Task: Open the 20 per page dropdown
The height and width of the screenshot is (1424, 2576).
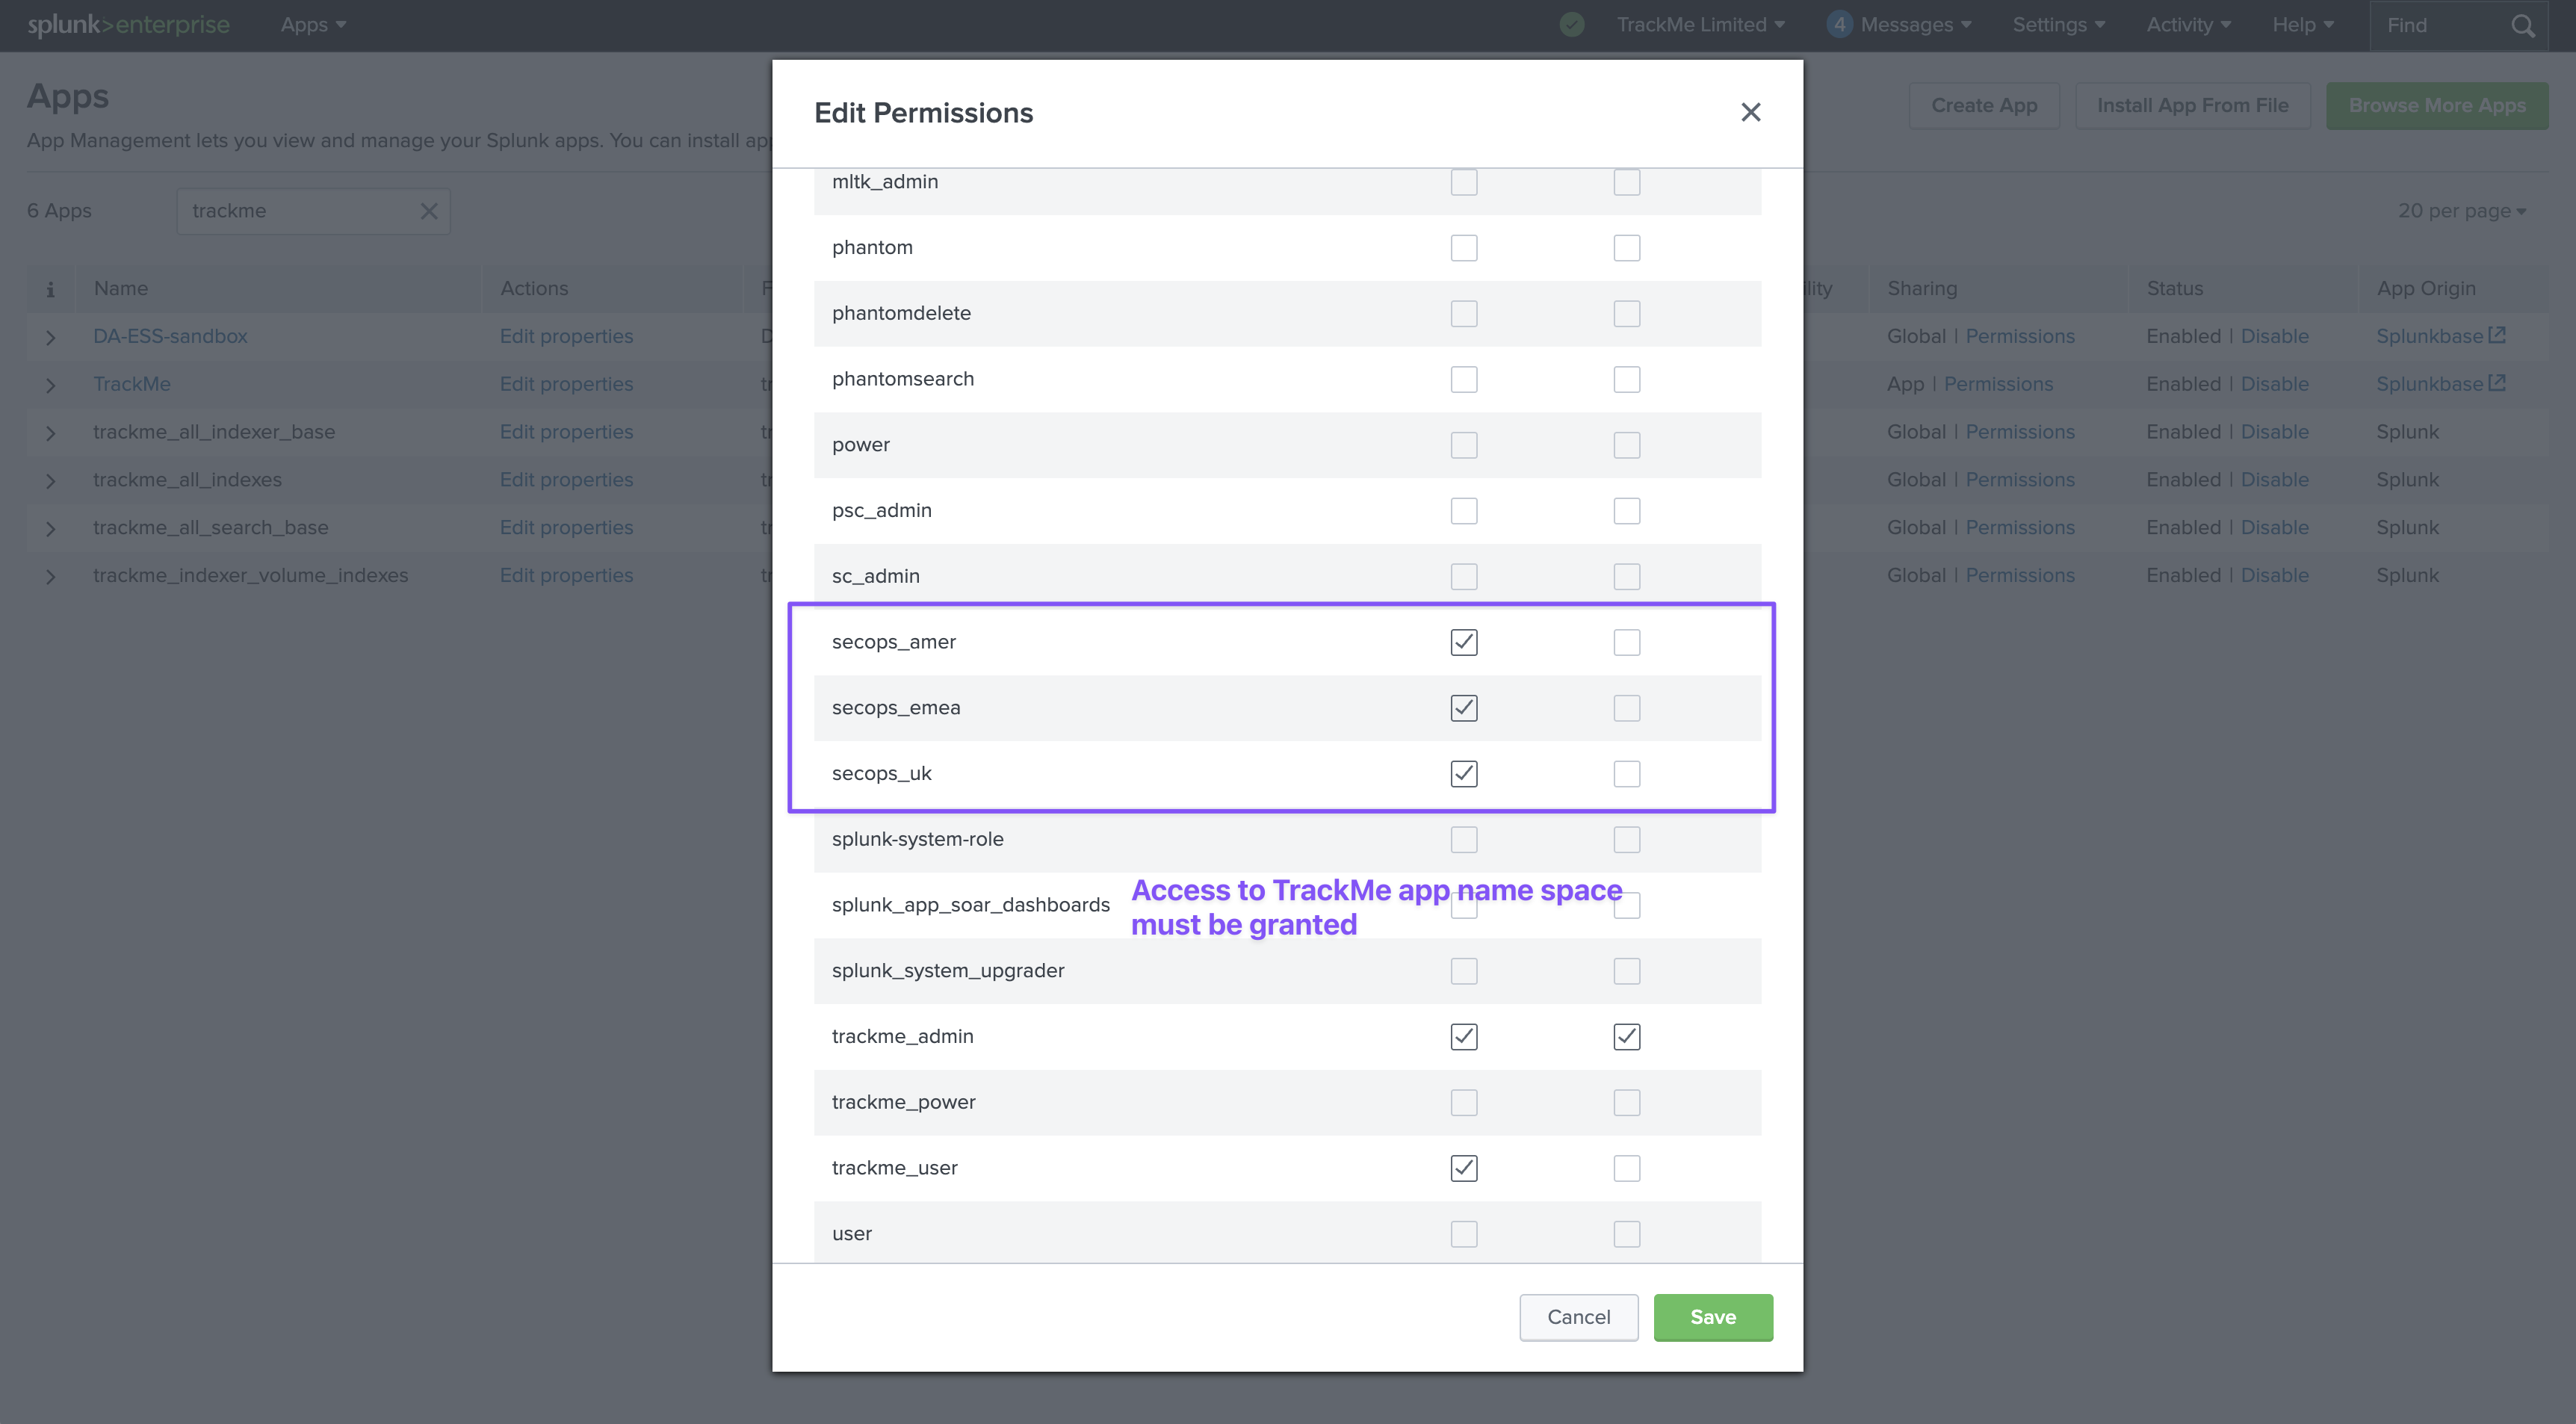Action: (2461, 211)
